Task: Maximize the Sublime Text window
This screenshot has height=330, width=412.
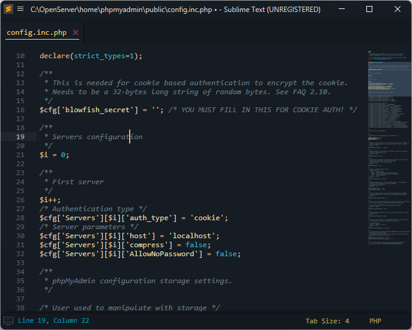Action: [369, 9]
